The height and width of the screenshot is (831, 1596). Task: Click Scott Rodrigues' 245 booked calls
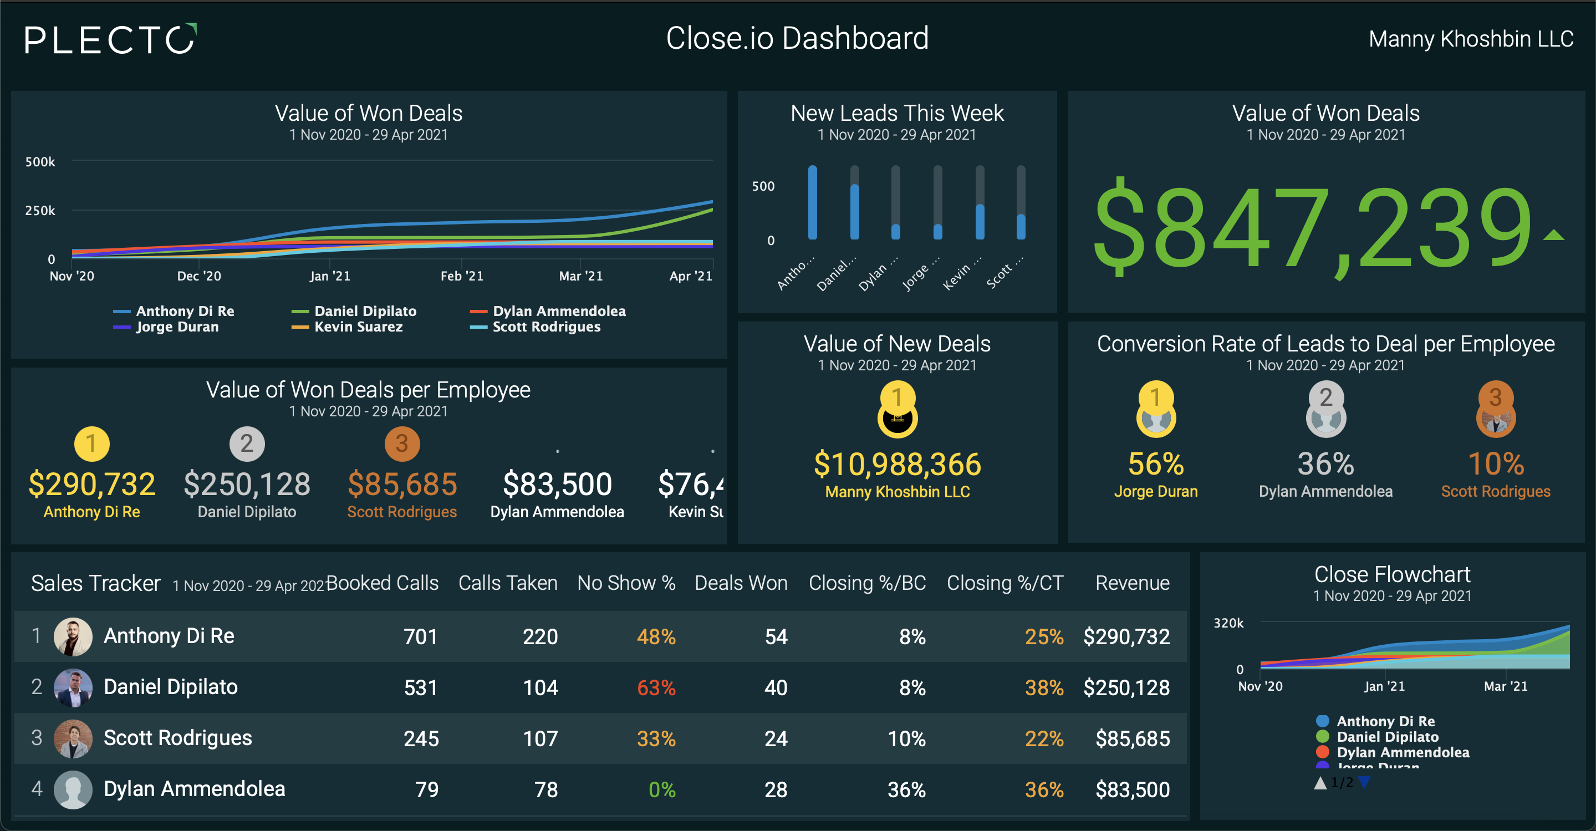(x=421, y=738)
